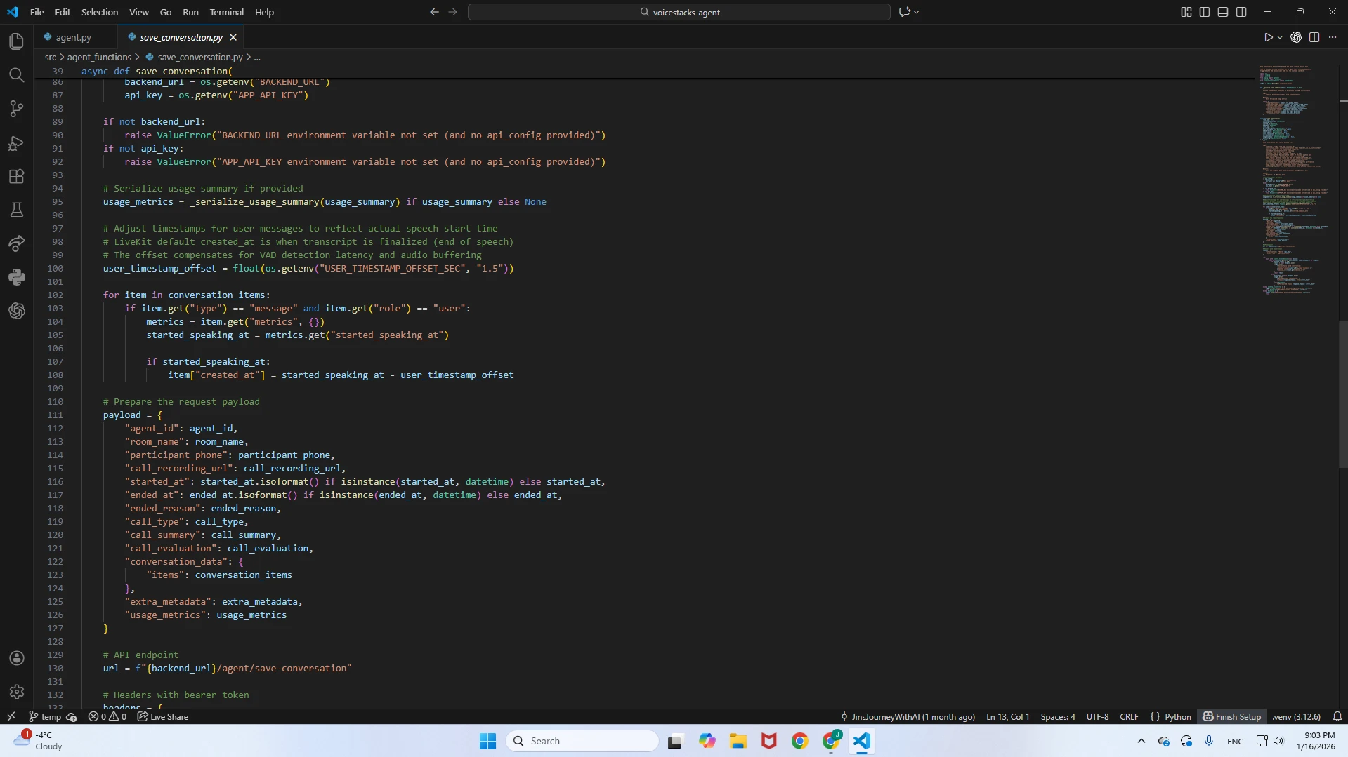
Task: Toggle the bottom panel visibility
Action: pos(1223,12)
